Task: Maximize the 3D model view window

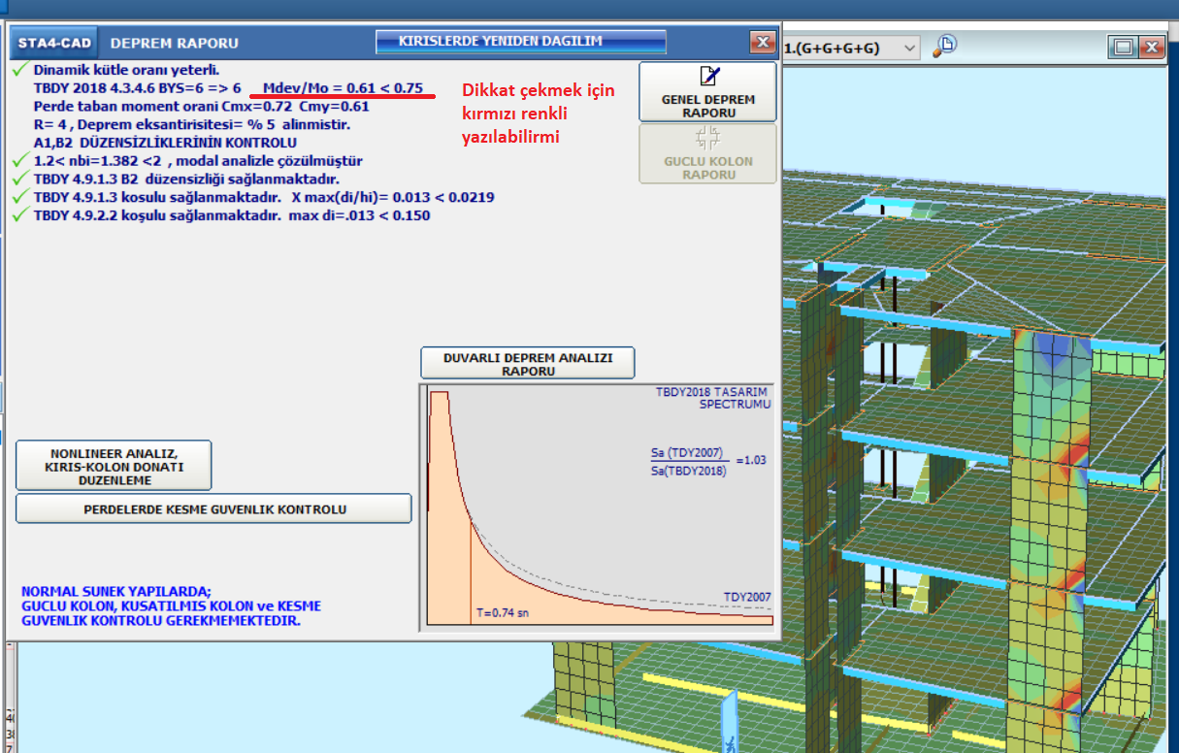Action: pyautogui.click(x=1124, y=48)
